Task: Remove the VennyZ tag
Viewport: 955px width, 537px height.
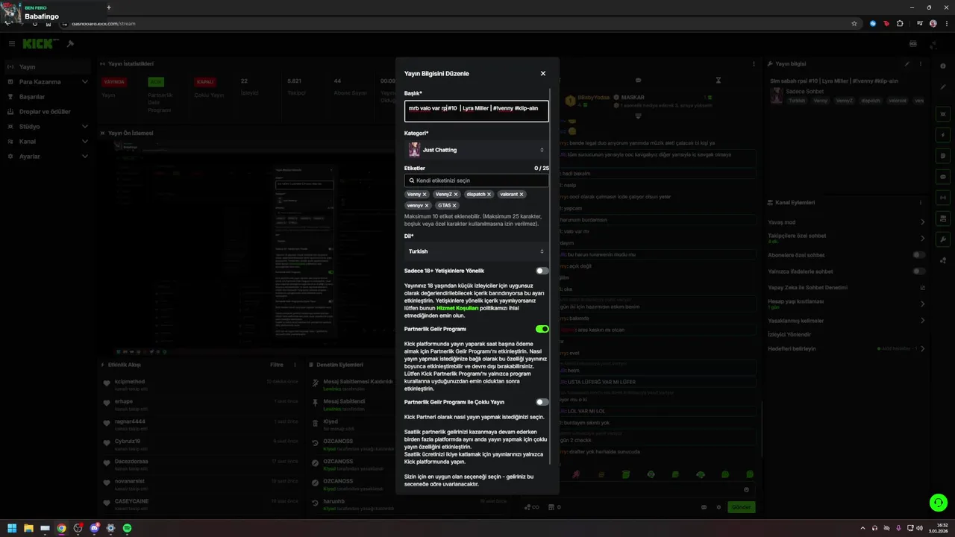Action: coord(456,194)
